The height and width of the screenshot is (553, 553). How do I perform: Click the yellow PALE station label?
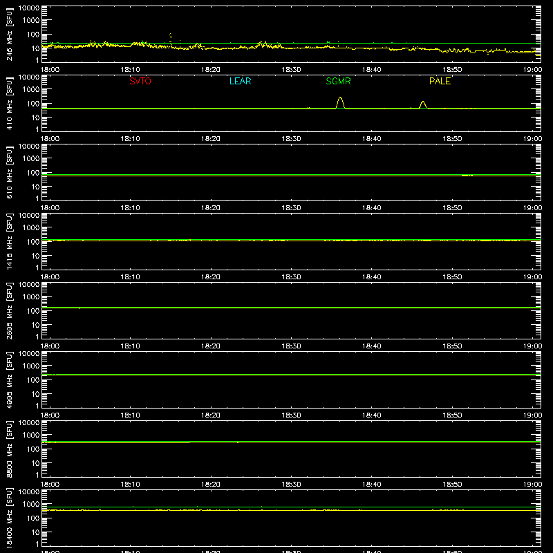coord(440,81)
